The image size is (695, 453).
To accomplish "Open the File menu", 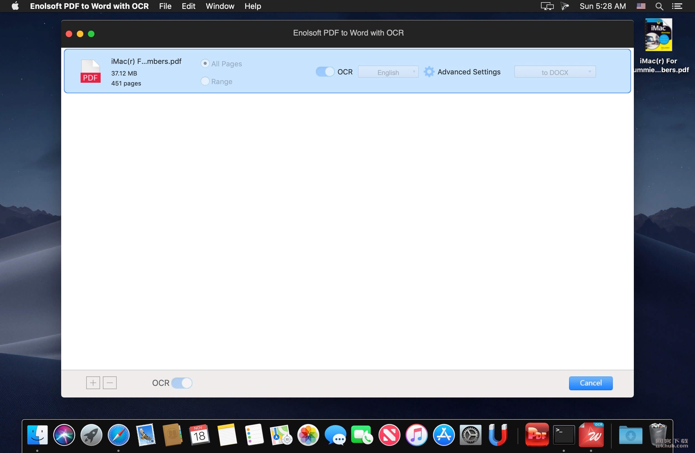I will 165,6.
